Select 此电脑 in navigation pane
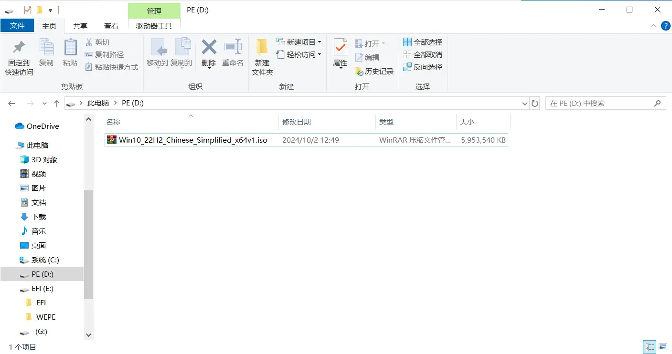This screenshot has width=672, height=354. 32,145
